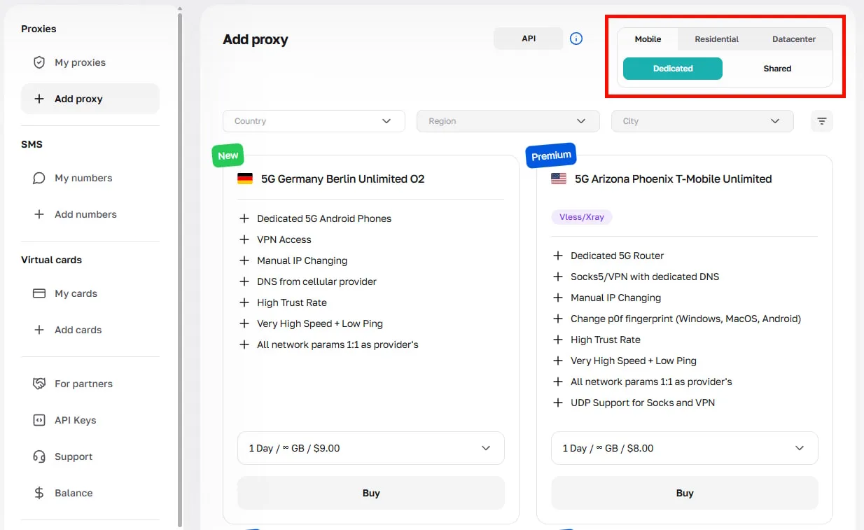Click the card icon next to My cards
Screen dimensions: 864x530
(x=39, y=293)
